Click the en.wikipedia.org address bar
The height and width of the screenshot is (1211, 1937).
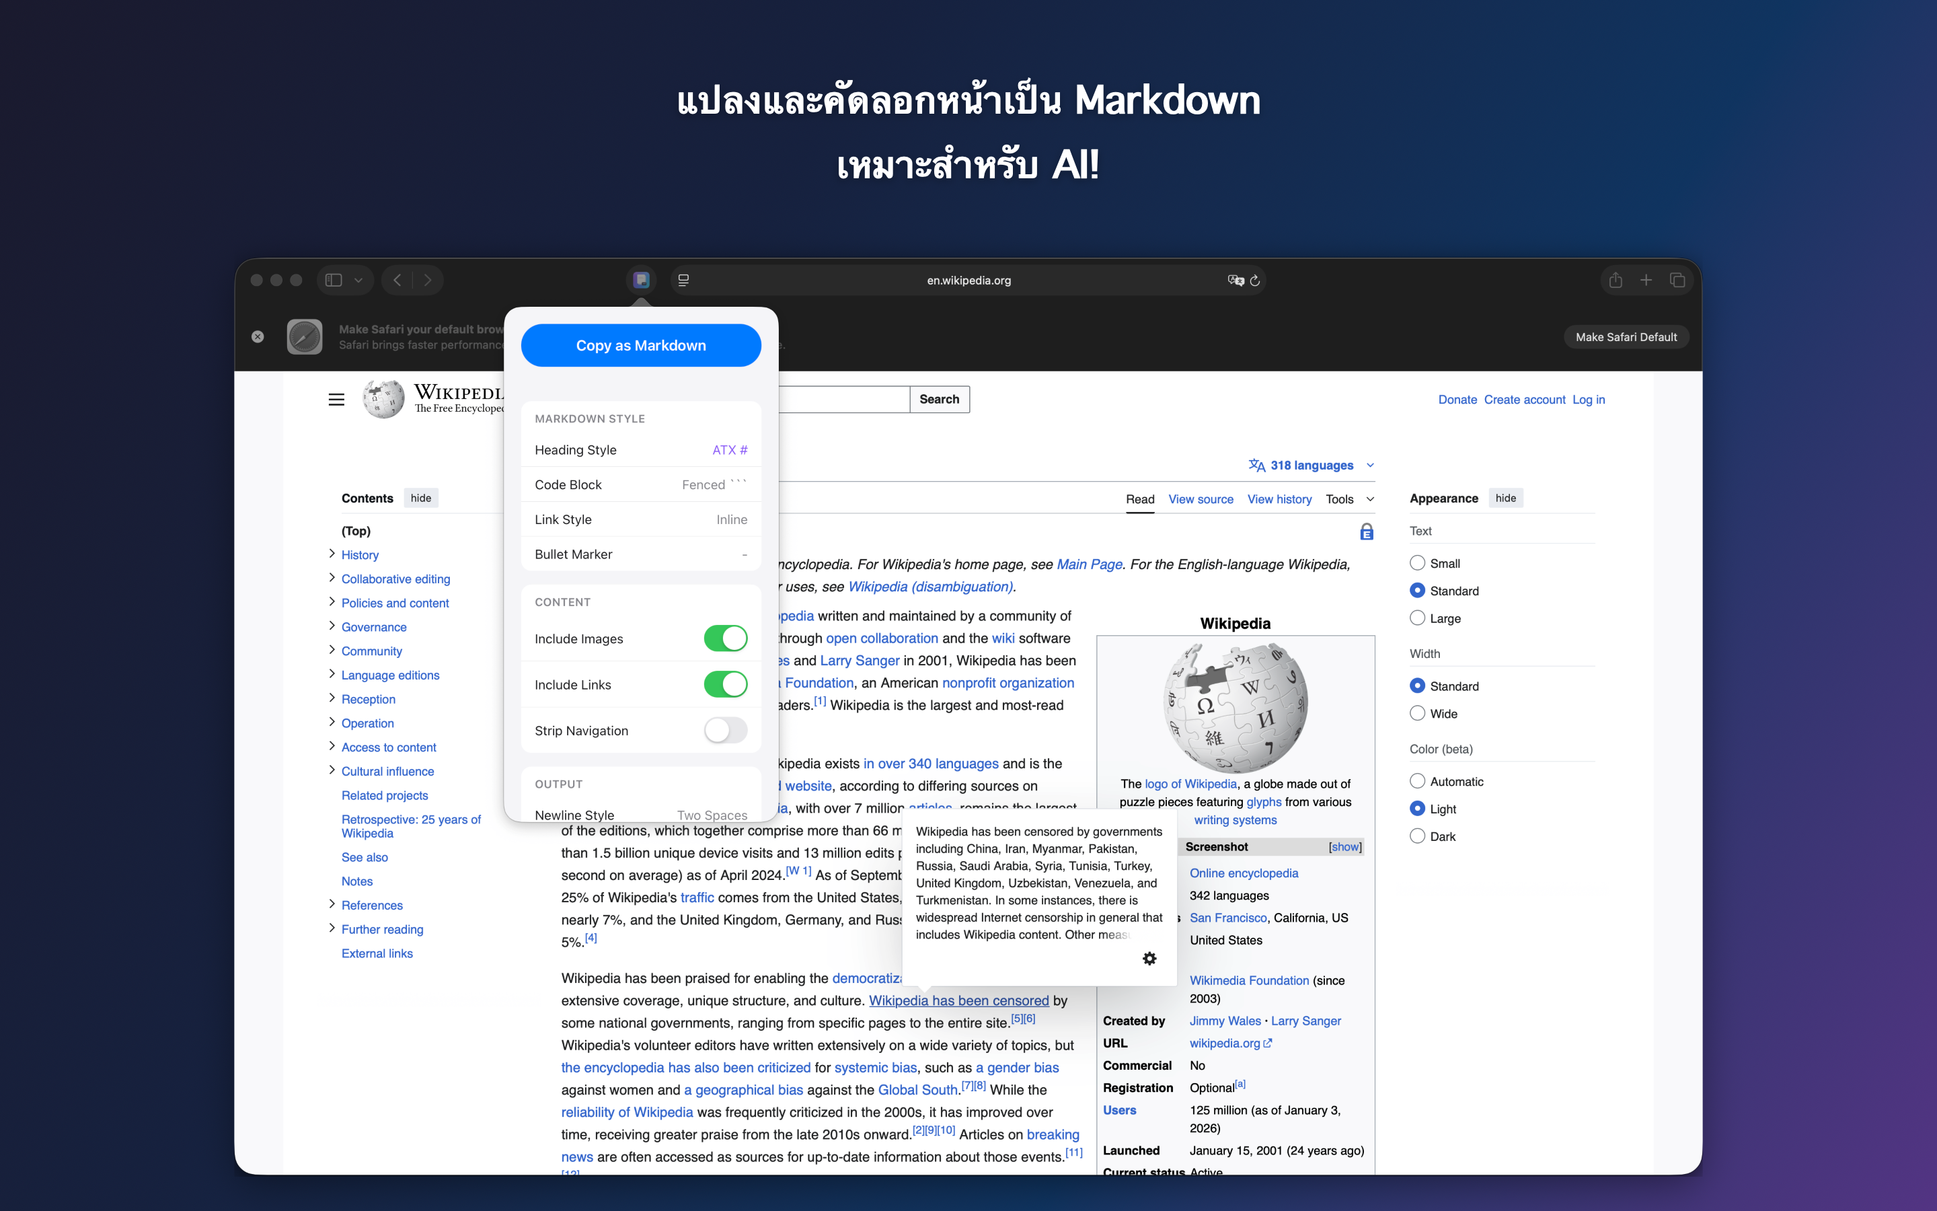click(968, 281)
